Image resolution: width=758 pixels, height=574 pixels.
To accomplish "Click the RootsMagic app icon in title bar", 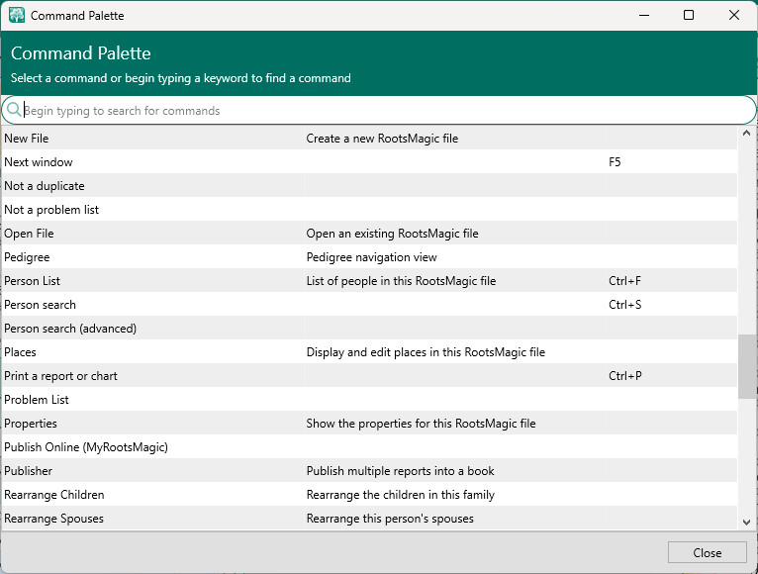I will coord(17,16).
